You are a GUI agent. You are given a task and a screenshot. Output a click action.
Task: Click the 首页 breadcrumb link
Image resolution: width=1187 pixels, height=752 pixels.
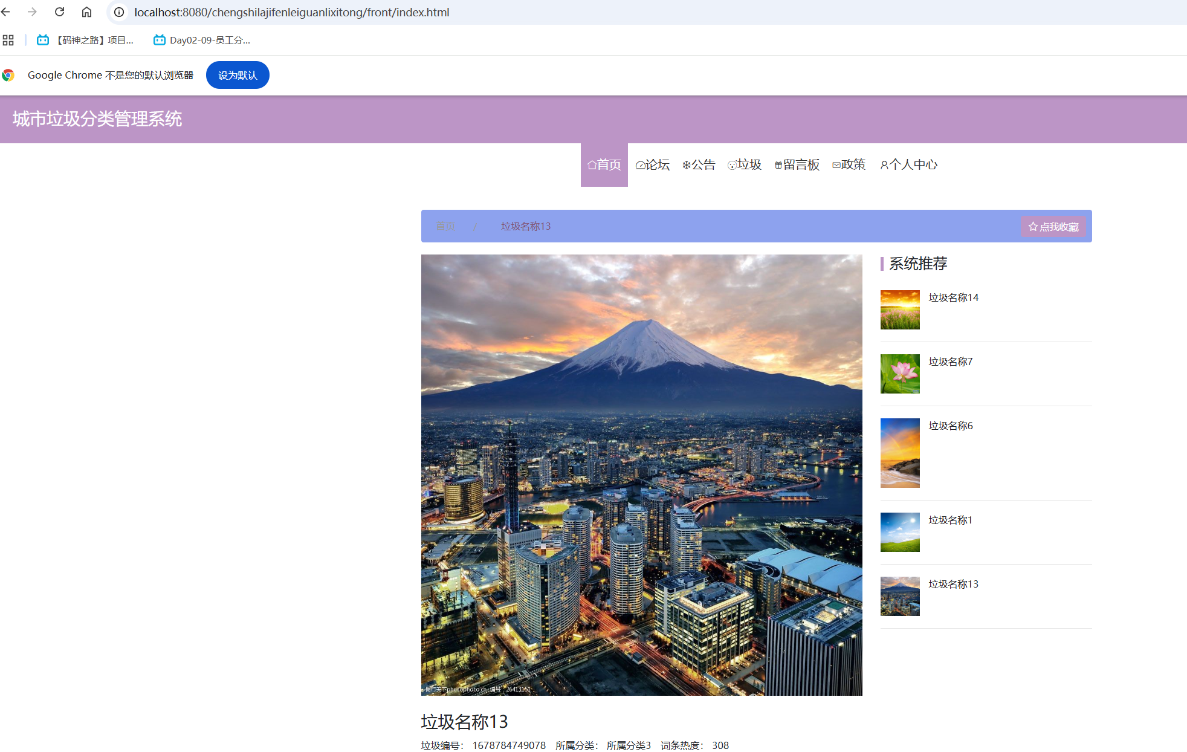coord(445,226)
